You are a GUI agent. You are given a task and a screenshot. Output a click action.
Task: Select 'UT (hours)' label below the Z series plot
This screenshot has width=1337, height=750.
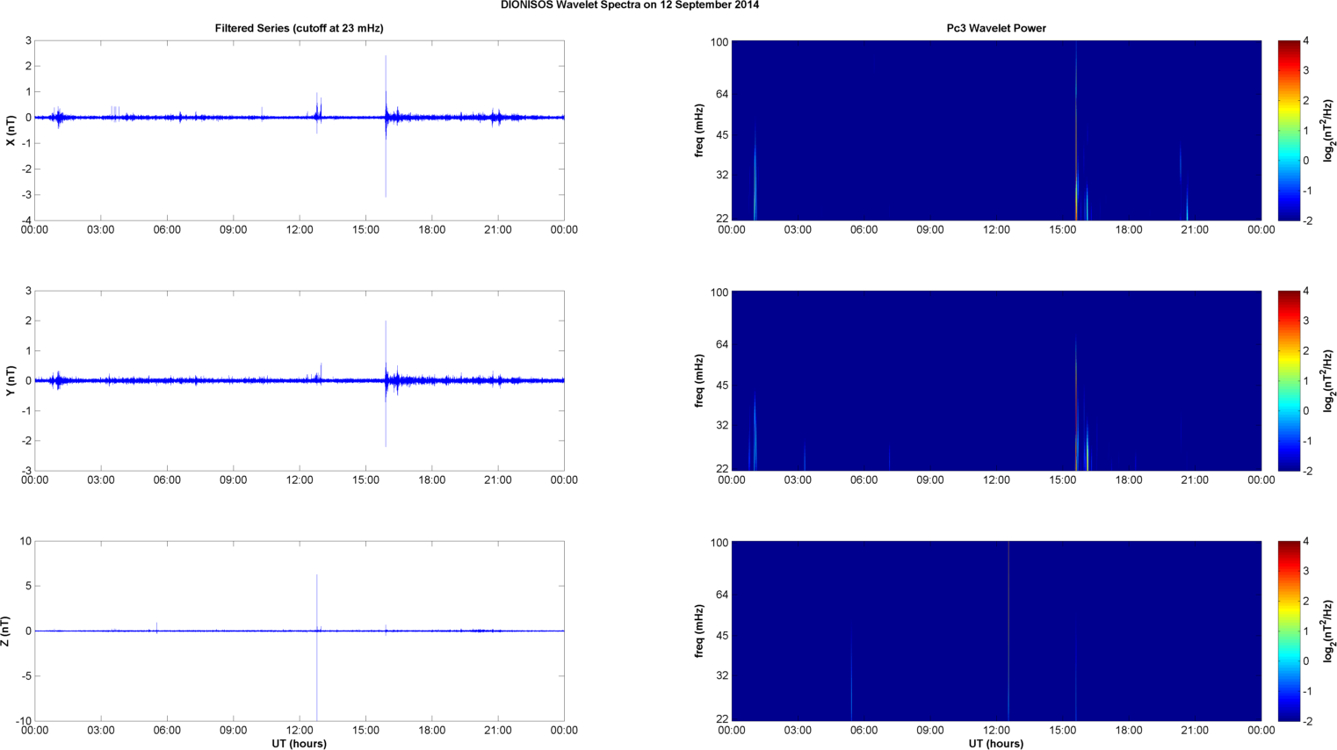299,744
